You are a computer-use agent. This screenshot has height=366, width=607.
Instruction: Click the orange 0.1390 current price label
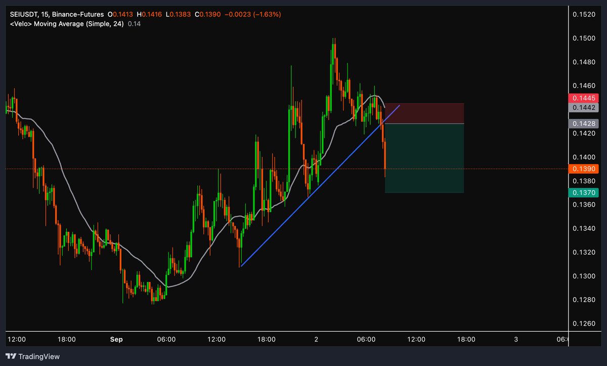584,169
